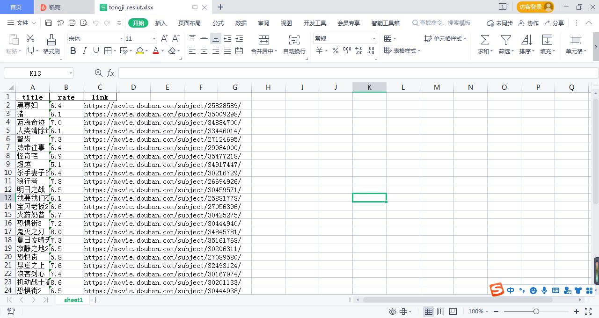Click the Undo arrow icon
The height and width of the screenshot is (318, 599).
coord(95,23)
